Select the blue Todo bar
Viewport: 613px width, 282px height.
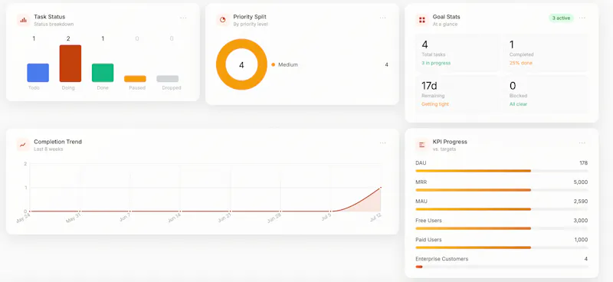point(38,73)
